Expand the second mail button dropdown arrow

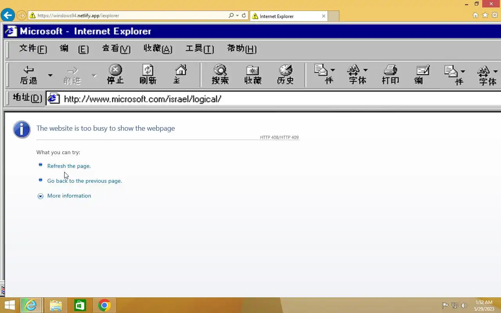point(463,71)
